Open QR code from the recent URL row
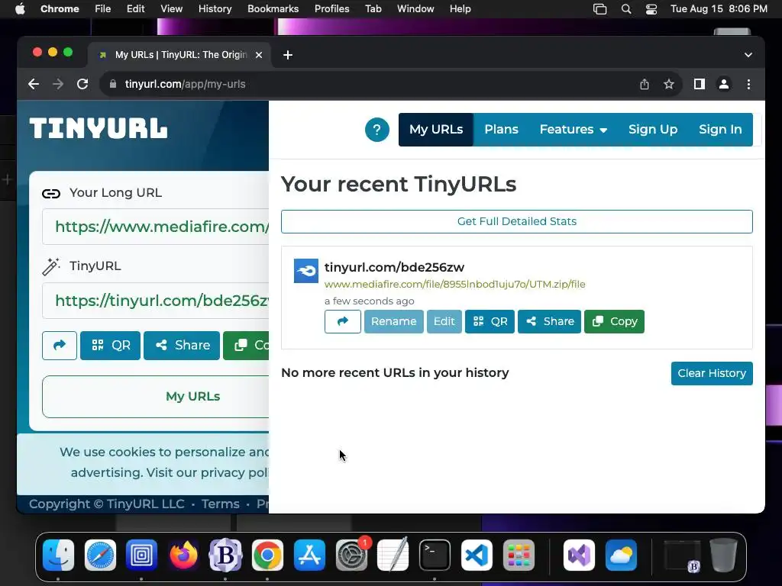The image size is (782, 586). (490, 321)
